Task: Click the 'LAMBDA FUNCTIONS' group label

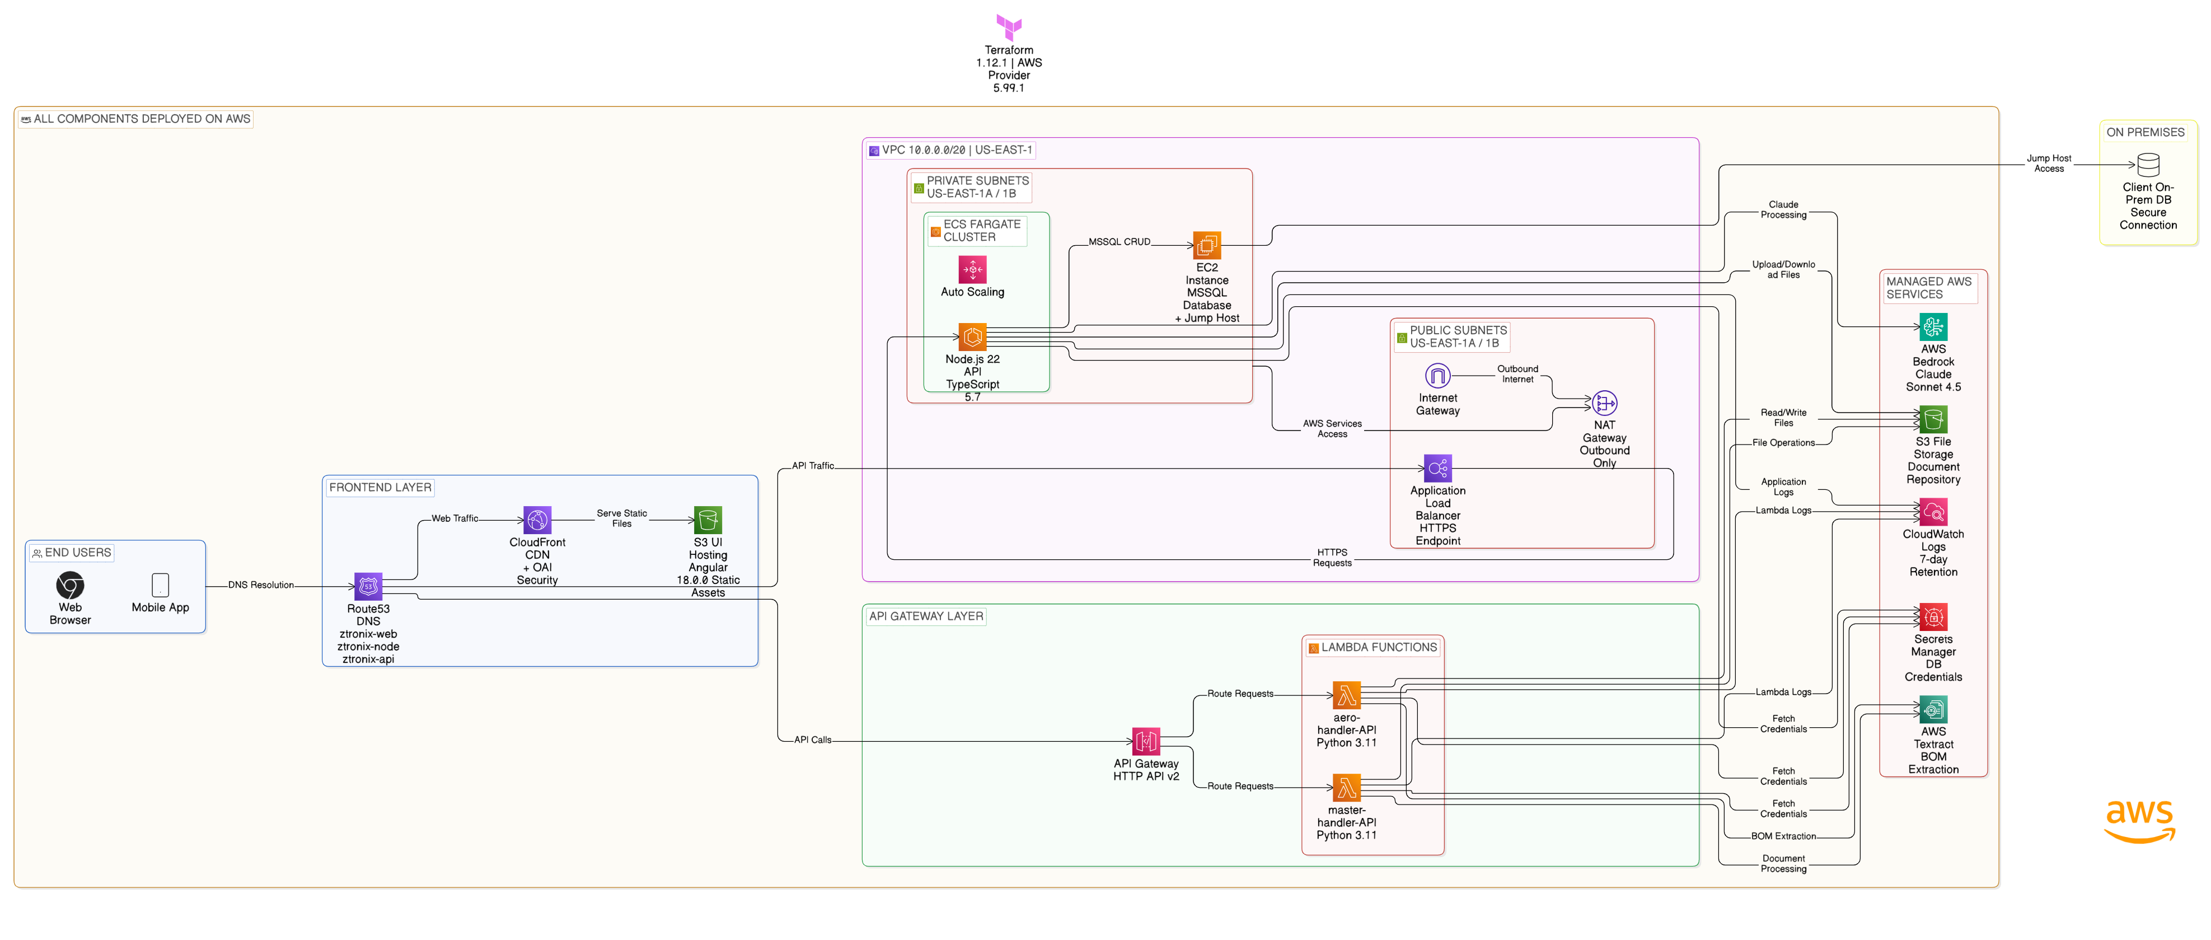Action: click(1371, 647)
